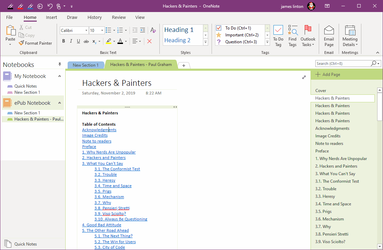Toggle underline formatting
Screen dimensions: 383x250
[78, 41]
